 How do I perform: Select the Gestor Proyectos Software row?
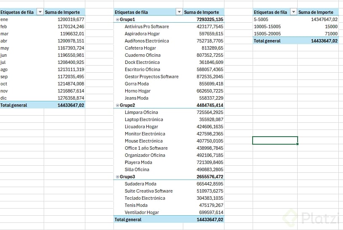point(169,77)
